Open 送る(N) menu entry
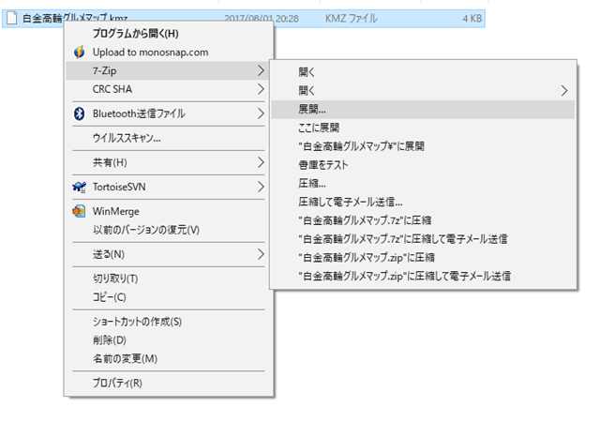The width and height of the screenshot is (600, 422). tap(169, 254)
